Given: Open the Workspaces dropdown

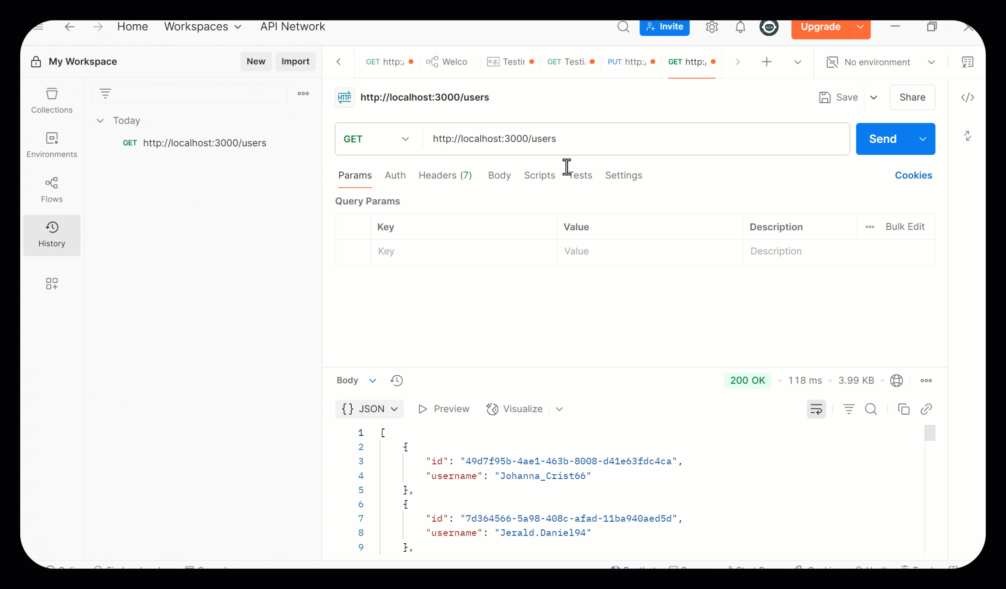Looking at the screenshot, I should coord(203,26).
